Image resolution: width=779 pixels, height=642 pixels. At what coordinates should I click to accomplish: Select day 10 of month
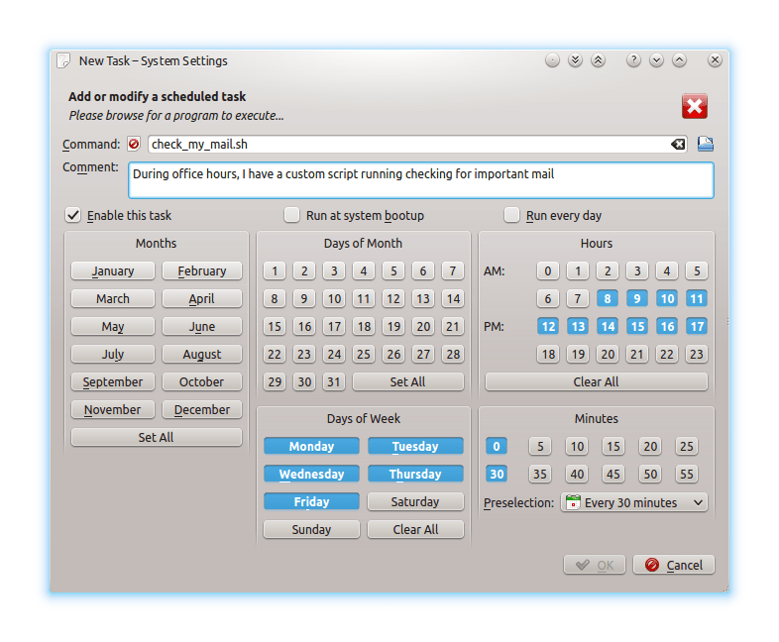[x=334, y=299]
